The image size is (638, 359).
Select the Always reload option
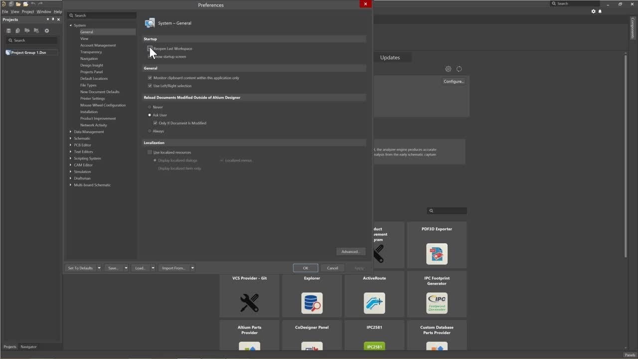(x=150, y=131)
